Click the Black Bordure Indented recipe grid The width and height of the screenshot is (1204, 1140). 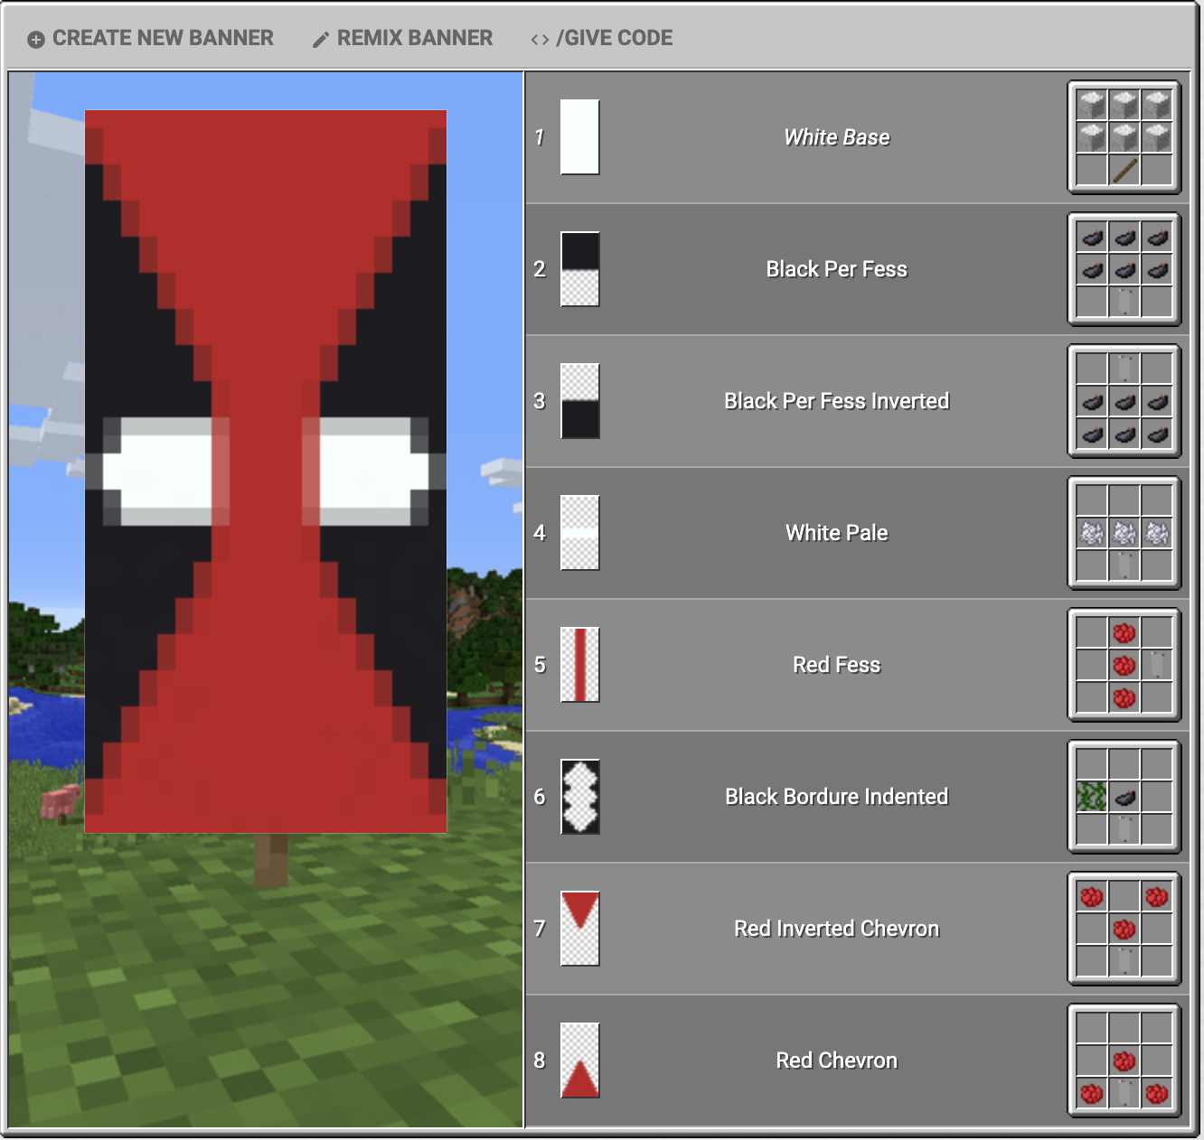click(x=1124, y=797)
